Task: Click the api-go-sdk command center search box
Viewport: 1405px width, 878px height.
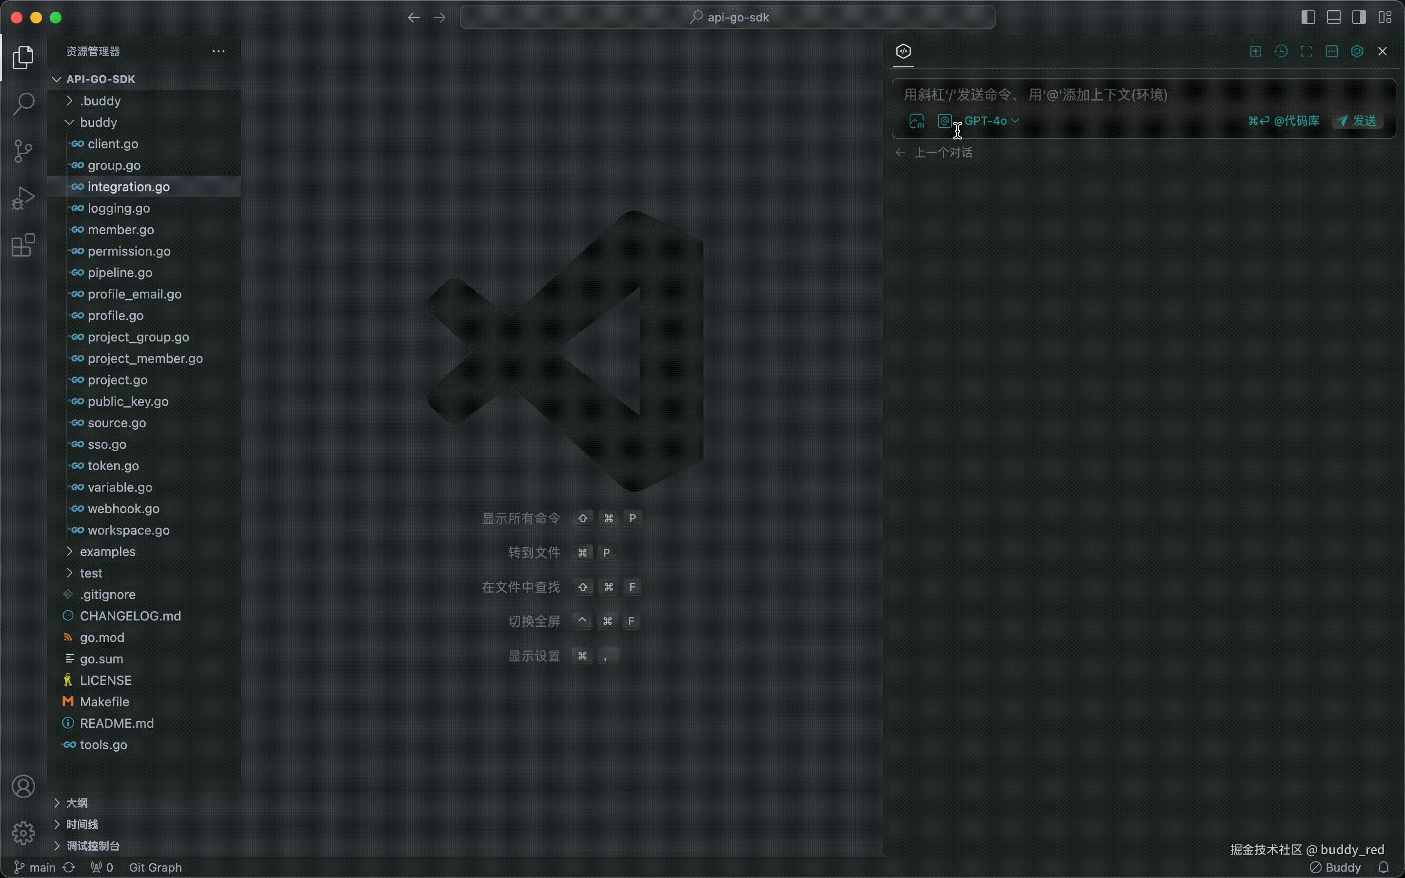Action: click(727, 18)
